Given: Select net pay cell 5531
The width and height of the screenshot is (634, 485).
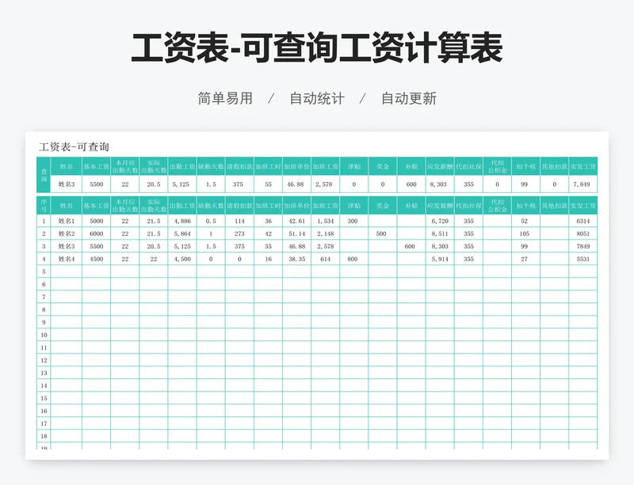Looking at the screenshot, I should pos(583,259).
